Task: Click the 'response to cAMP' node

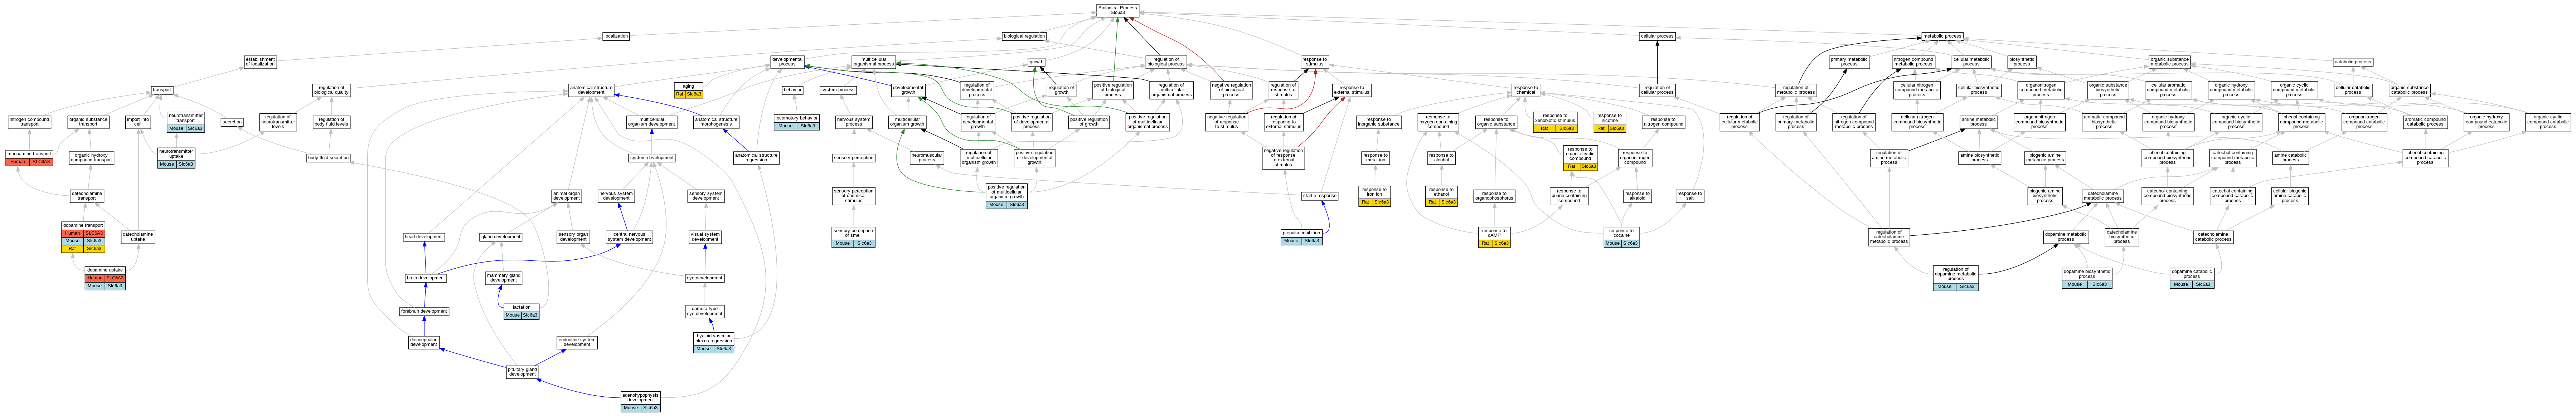Action: (1494, 237)
